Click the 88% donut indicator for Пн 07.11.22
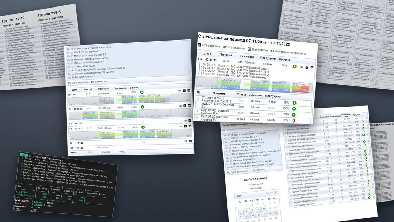This screenshot has height=222, width=394. click(x=294, y=66)
